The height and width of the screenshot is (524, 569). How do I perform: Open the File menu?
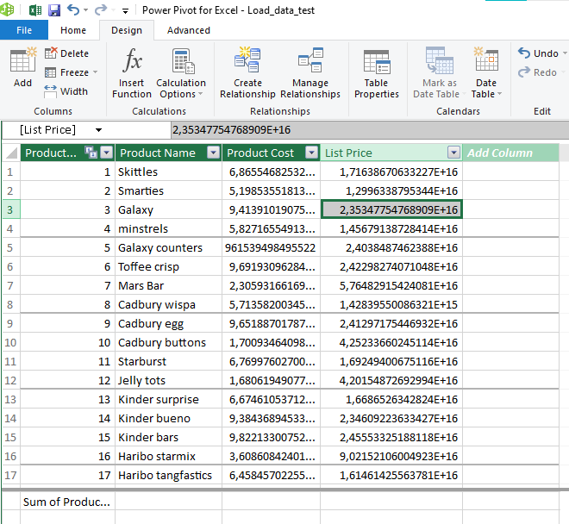coord(24,30)
